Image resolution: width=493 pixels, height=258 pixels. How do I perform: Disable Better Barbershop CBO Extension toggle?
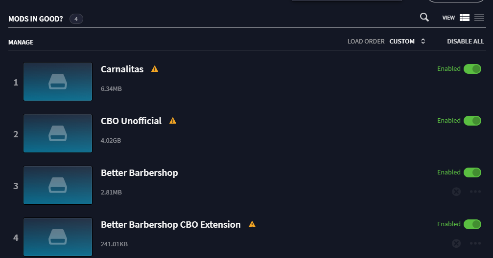click(472, 224)
